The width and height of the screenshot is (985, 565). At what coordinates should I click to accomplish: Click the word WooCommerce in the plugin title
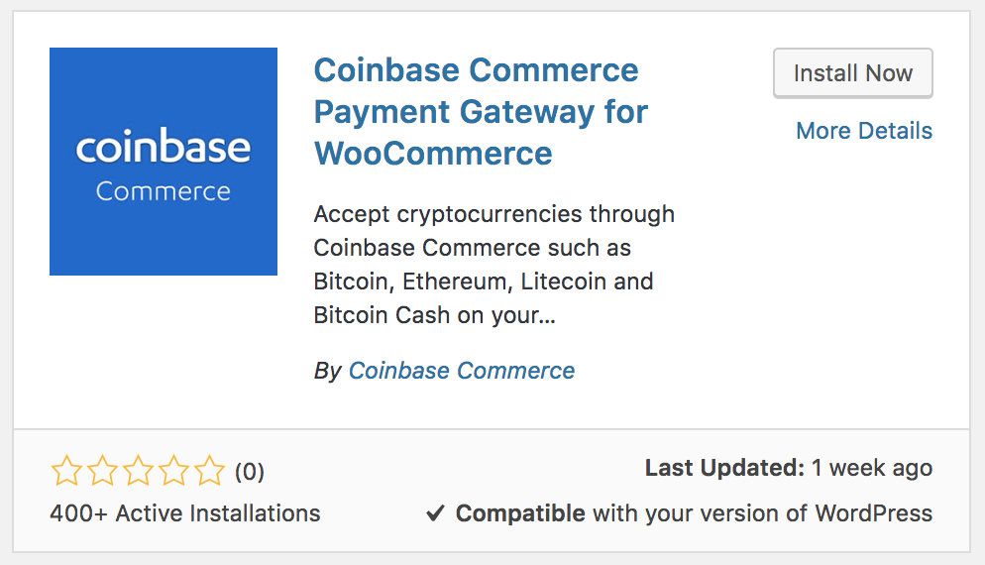(433, 154)
